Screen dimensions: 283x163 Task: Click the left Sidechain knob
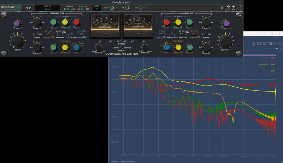coord(98,47)
